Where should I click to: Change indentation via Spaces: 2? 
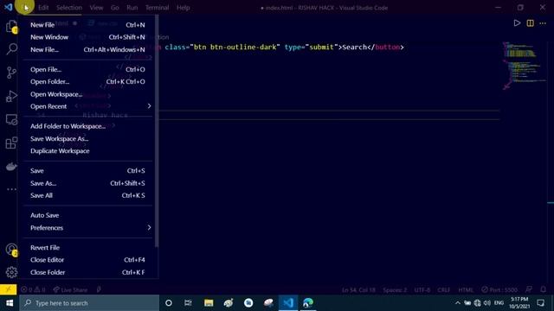tap(395, 290)
